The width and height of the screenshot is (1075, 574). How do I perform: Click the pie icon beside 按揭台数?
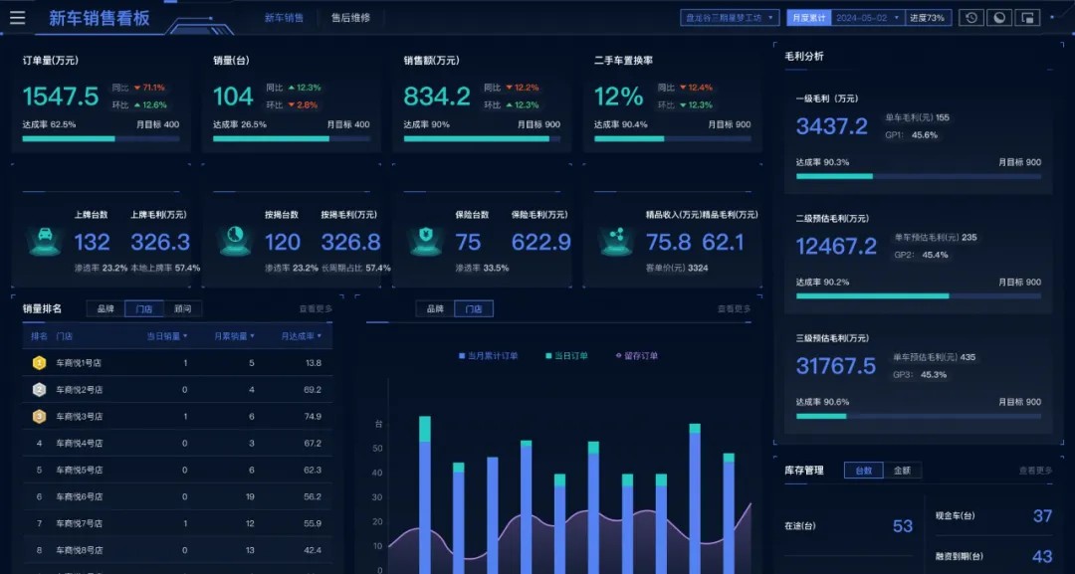(x=235, y=240)
